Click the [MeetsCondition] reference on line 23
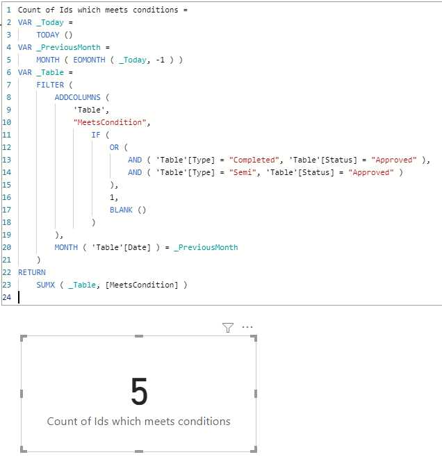The image size is (442, 457). click(142, 285)
